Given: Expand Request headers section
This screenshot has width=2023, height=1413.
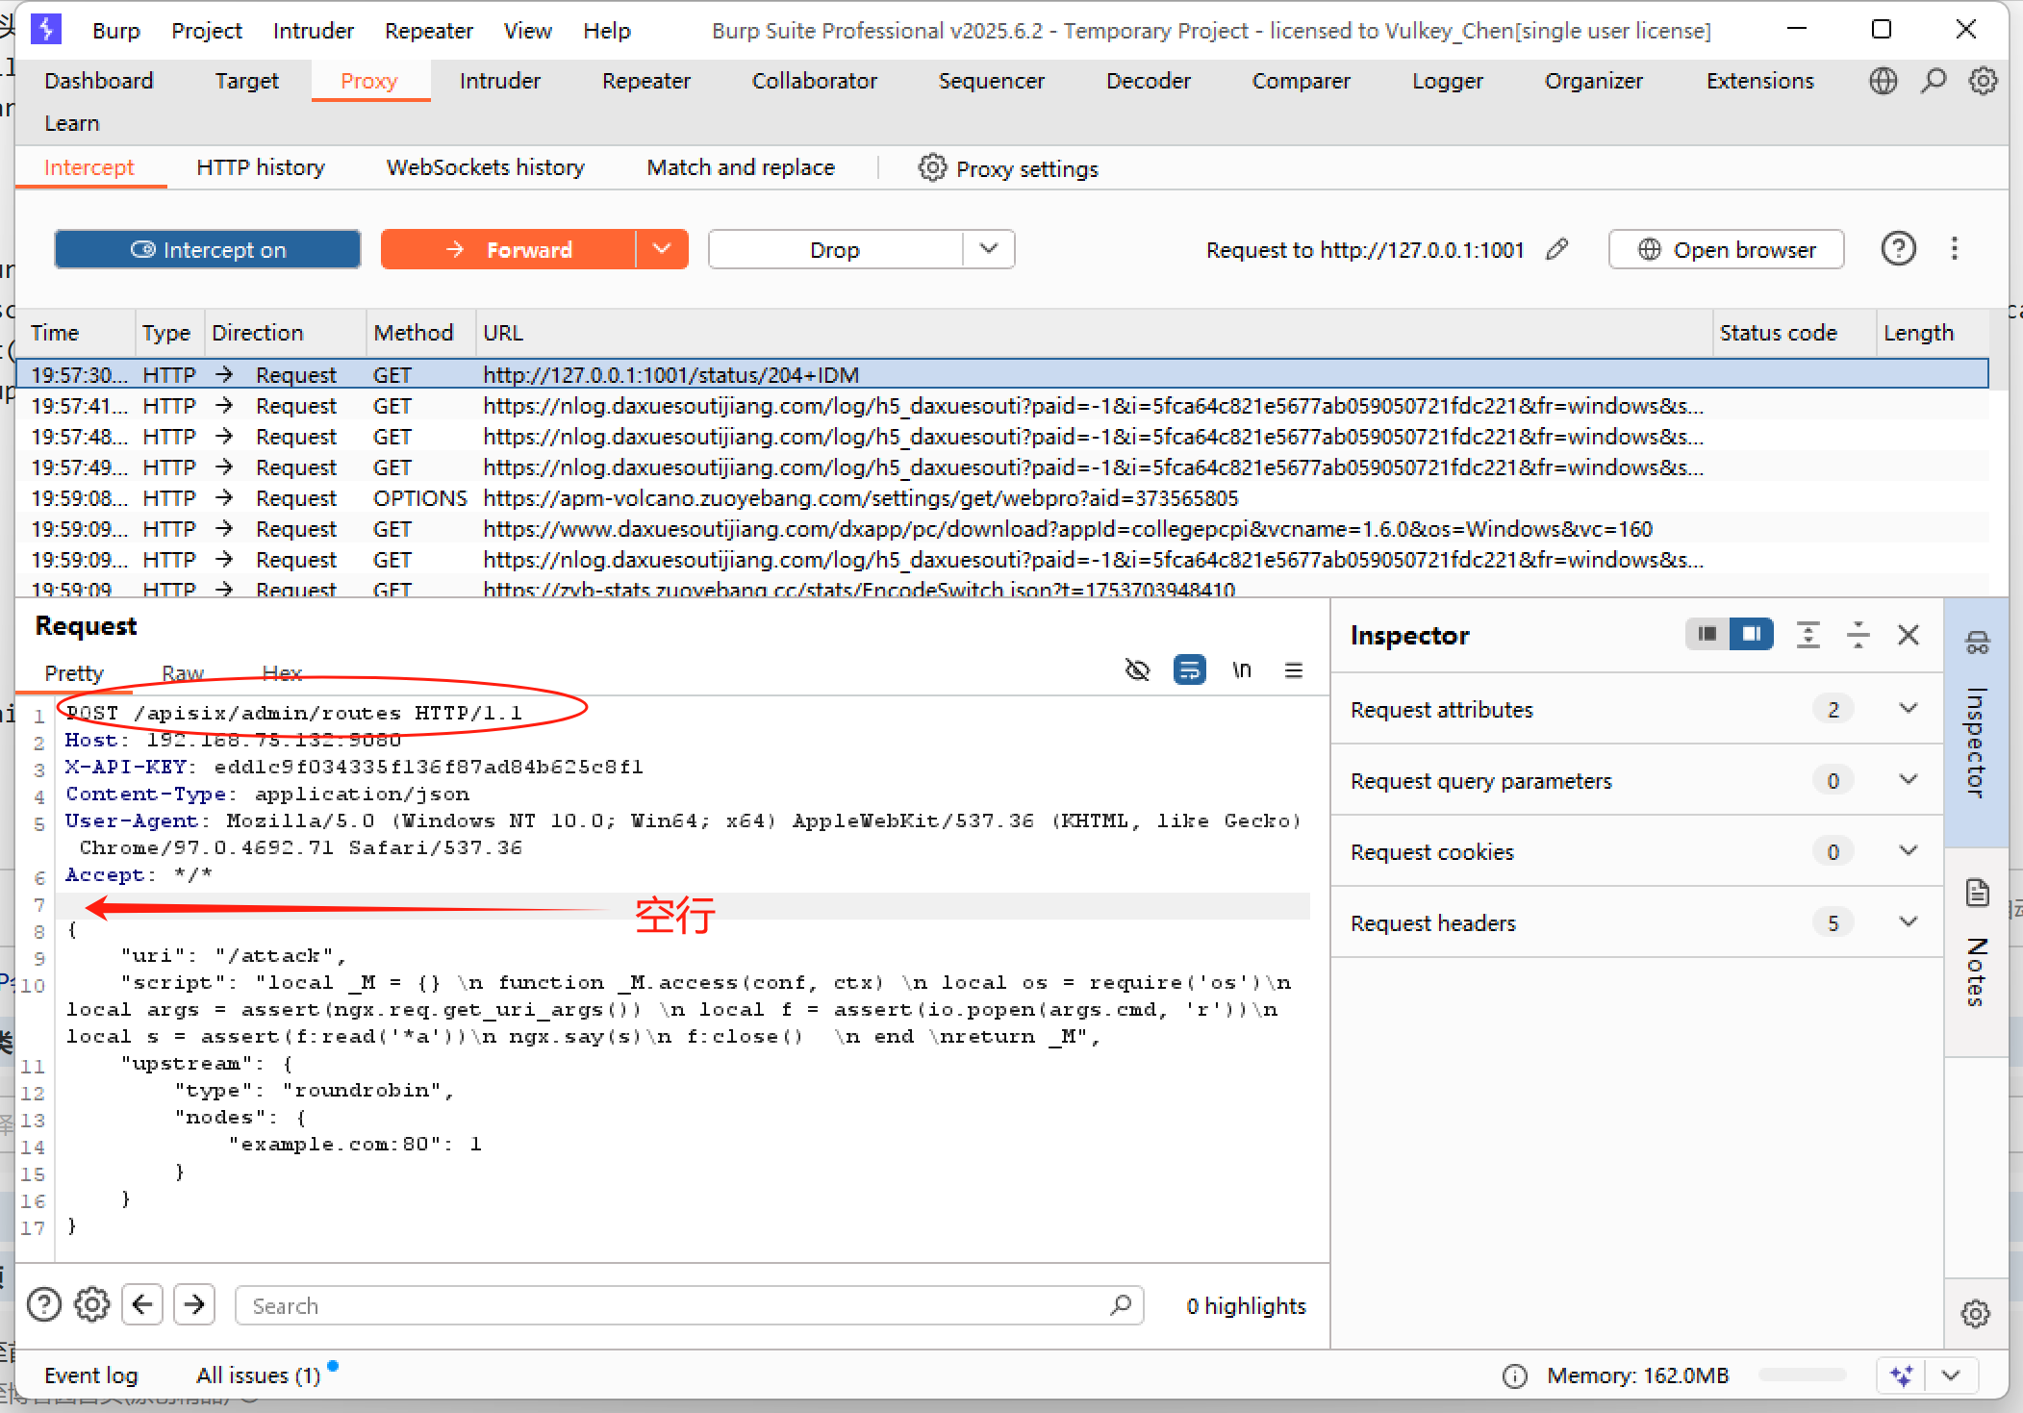Looking at the screenshot, I should click(1636, 922).
